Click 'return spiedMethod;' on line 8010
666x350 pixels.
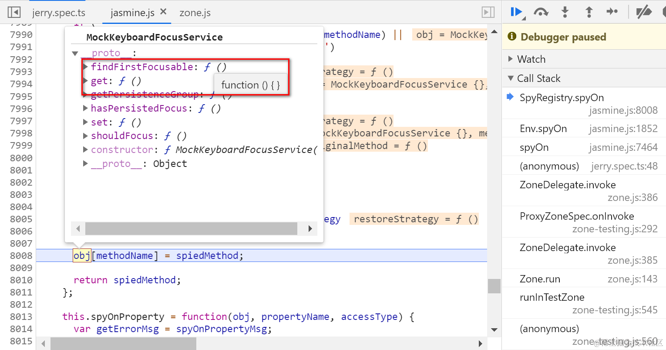tap(127, 280)
